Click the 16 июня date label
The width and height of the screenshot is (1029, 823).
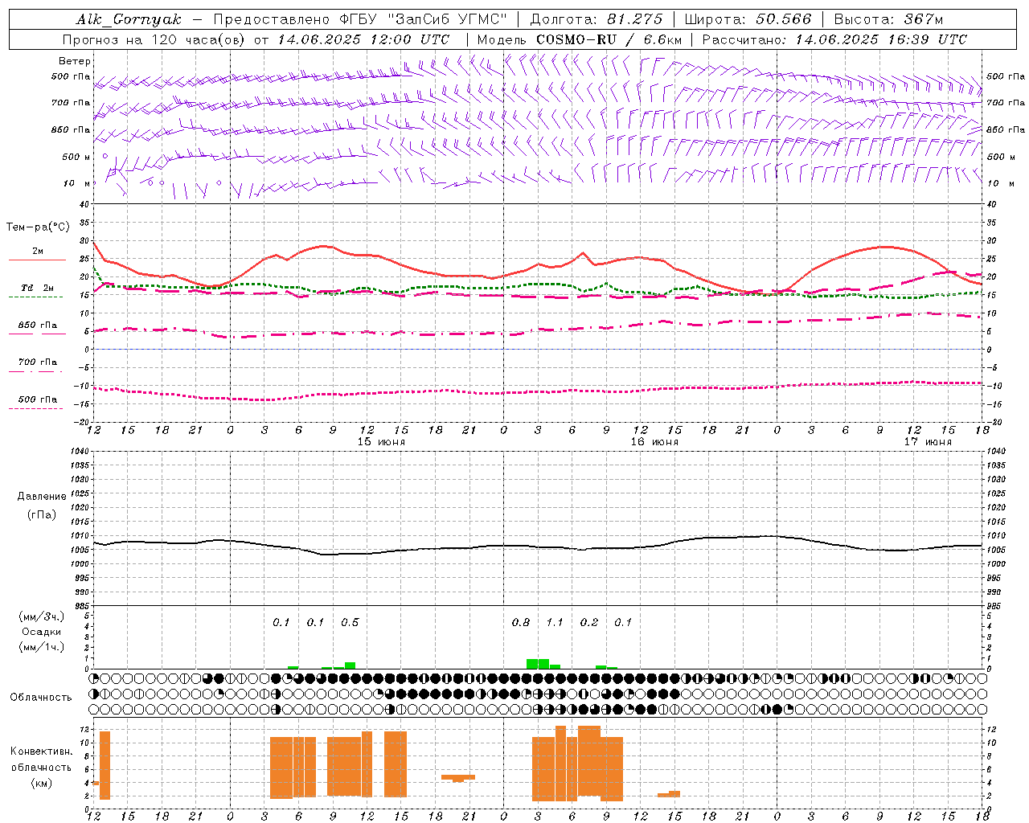[x=654, y=442]
